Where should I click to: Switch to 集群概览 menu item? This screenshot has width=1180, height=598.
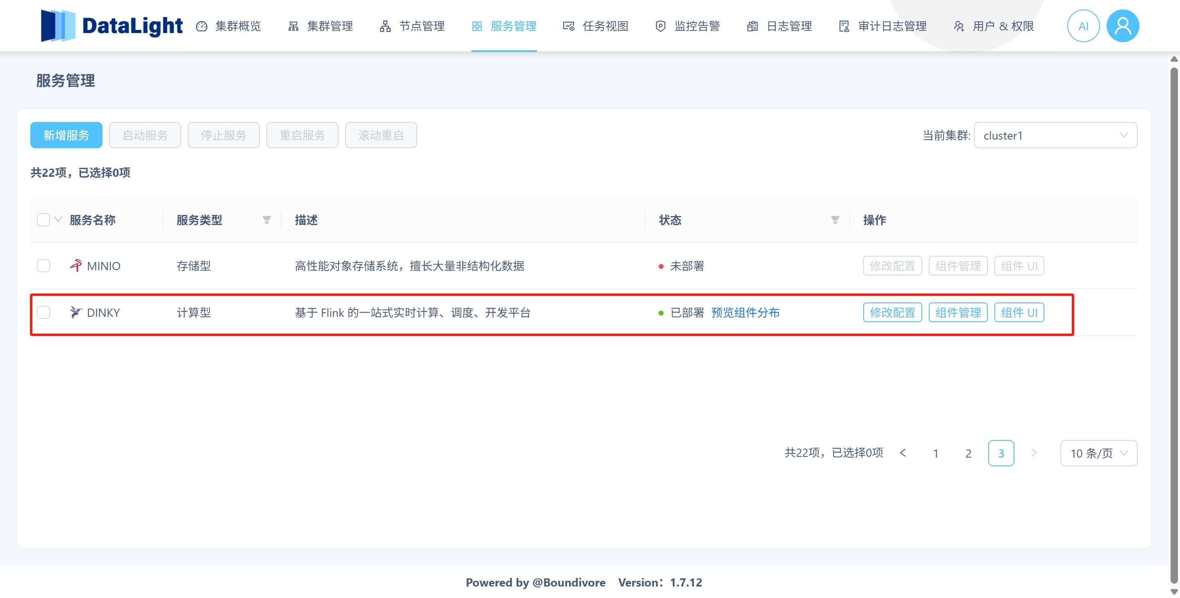point(229,26)
